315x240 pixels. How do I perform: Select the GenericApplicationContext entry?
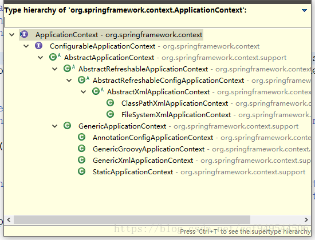[188, 126]
